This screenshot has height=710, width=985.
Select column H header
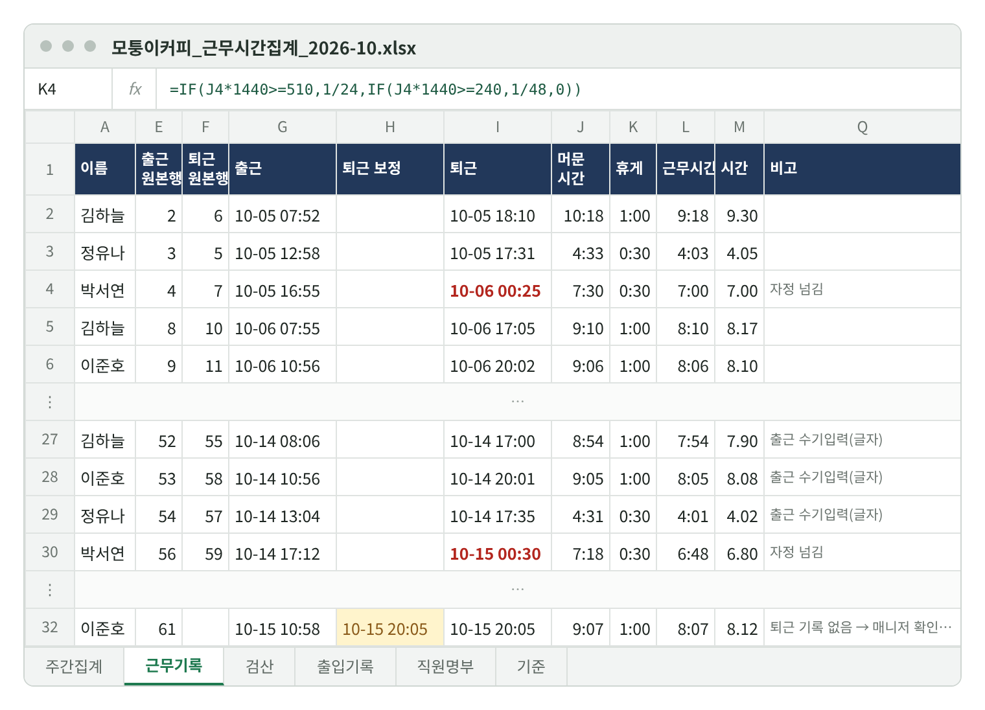pyautogui.click(x=390, y=127)
